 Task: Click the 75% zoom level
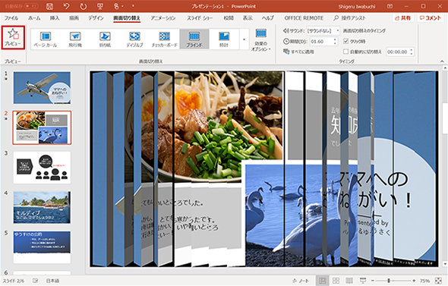click(x=425, y=281)
